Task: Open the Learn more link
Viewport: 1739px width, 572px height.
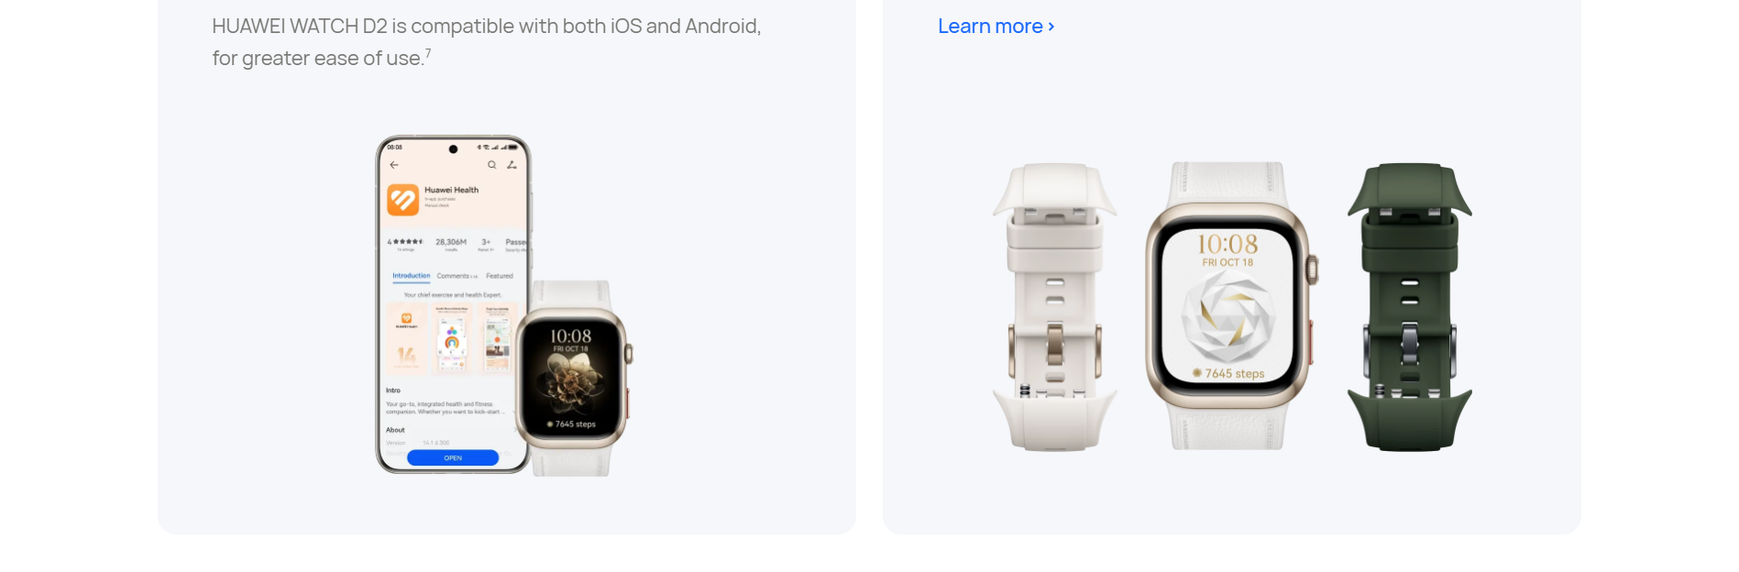Action: click(x=996, y=27)
